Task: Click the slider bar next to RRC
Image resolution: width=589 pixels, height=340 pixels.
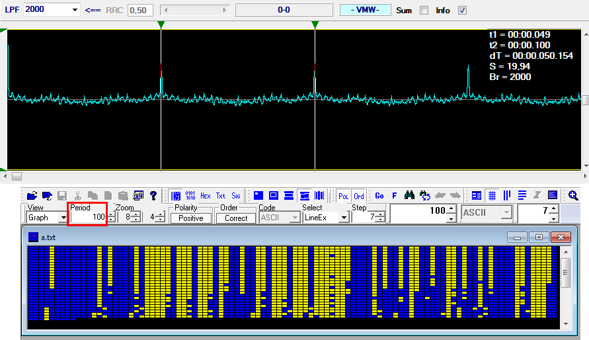Action: click(x=195, y=10)
